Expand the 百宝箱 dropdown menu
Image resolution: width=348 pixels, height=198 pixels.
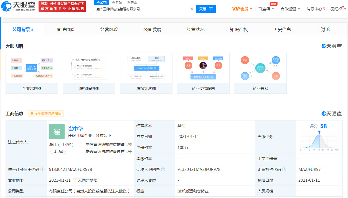266,9
